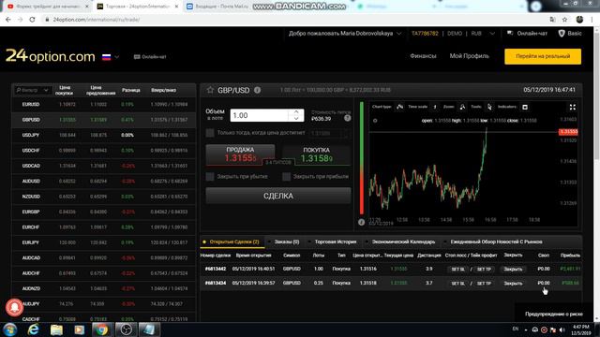
Task: Click the buy/sell sentiment bar
Action: click(x=362, y=158)
